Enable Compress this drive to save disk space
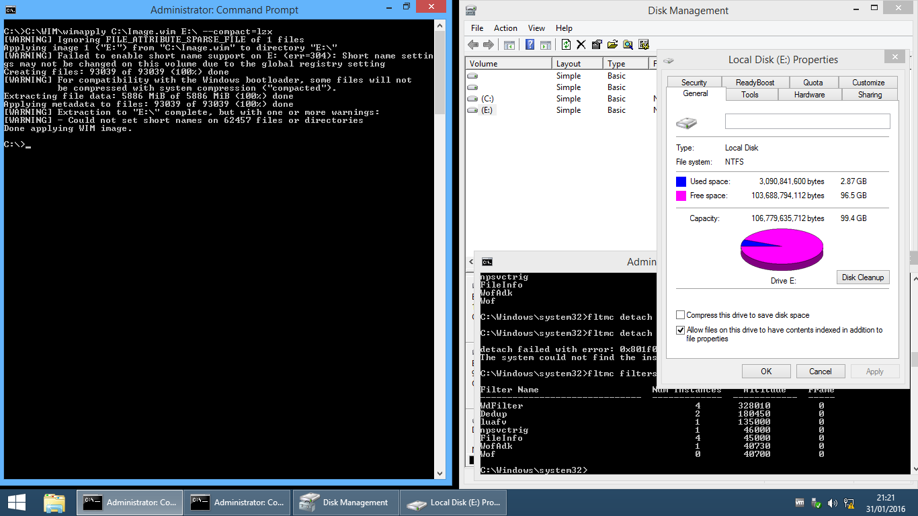Screen dimensions: 918x516 (681, 315)
